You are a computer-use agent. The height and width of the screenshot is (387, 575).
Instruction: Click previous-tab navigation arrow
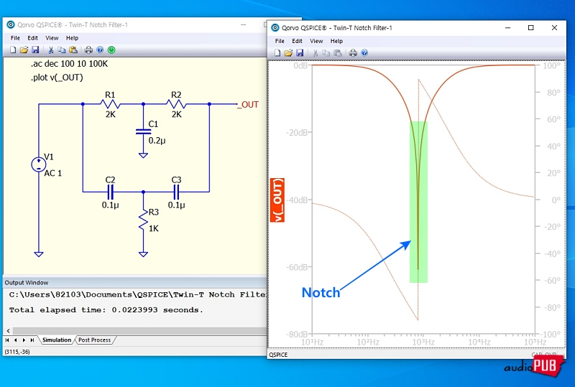(x=15, y=340)
